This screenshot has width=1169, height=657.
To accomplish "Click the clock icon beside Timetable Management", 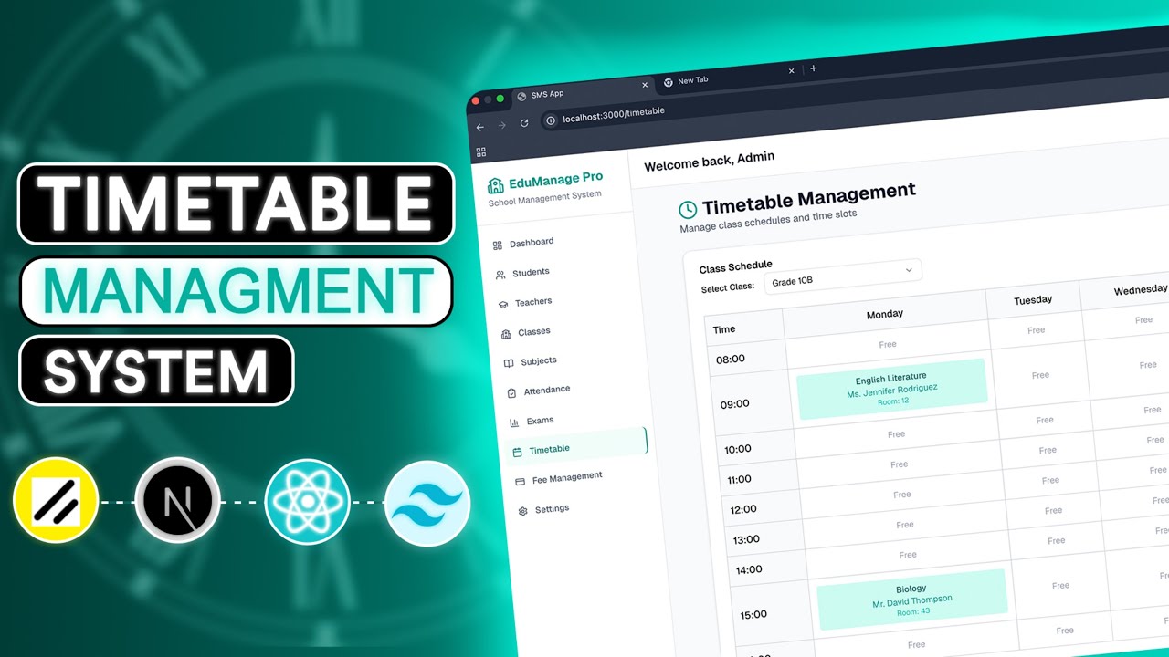I will [x=687, y=210].
